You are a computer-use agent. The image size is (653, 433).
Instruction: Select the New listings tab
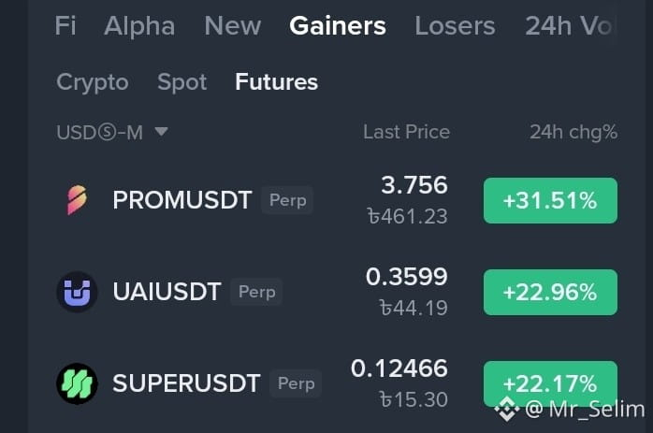(x=233, y=26)
